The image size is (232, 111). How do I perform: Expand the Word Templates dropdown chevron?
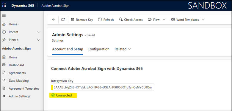pyautogui.click(x=203, y=20)
